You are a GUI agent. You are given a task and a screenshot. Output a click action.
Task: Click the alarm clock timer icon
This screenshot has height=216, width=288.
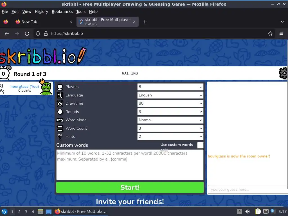pos(5,73)
